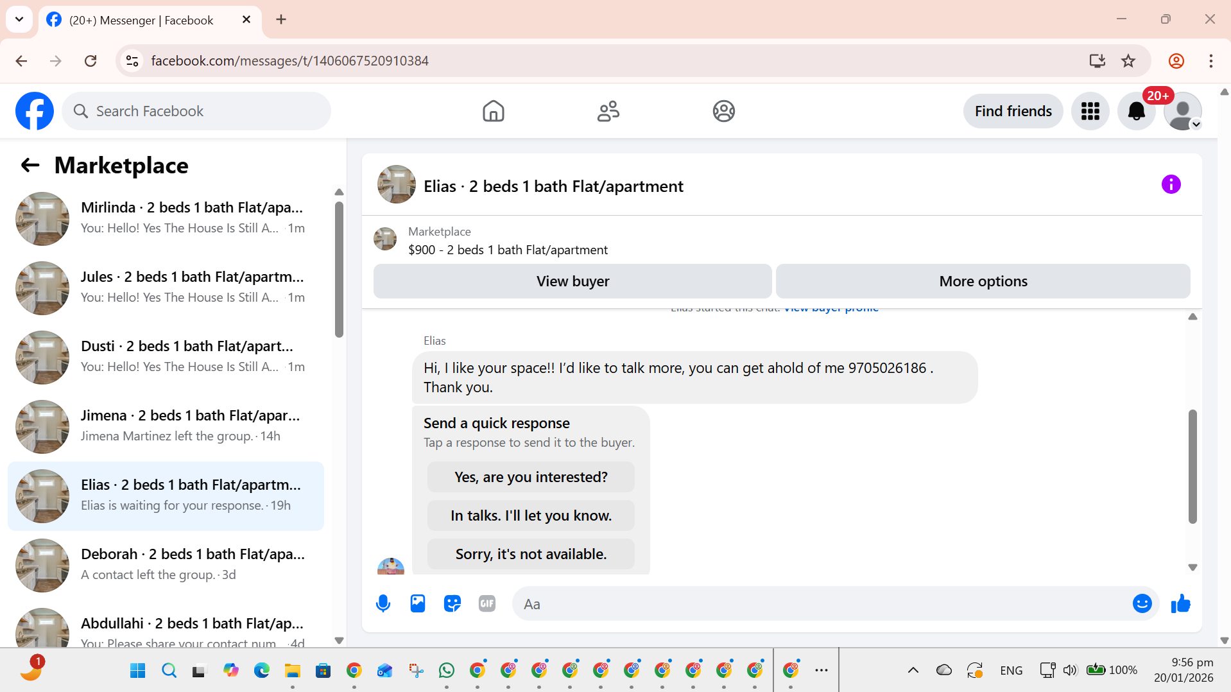Open the Friends icon in top navigation

tap(608, 111)
